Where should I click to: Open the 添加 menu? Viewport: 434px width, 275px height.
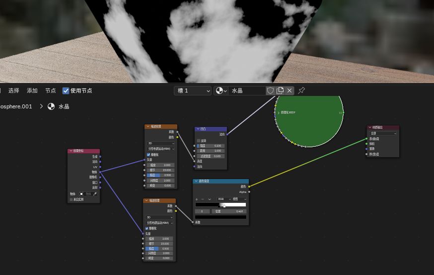tap(32, 91)
